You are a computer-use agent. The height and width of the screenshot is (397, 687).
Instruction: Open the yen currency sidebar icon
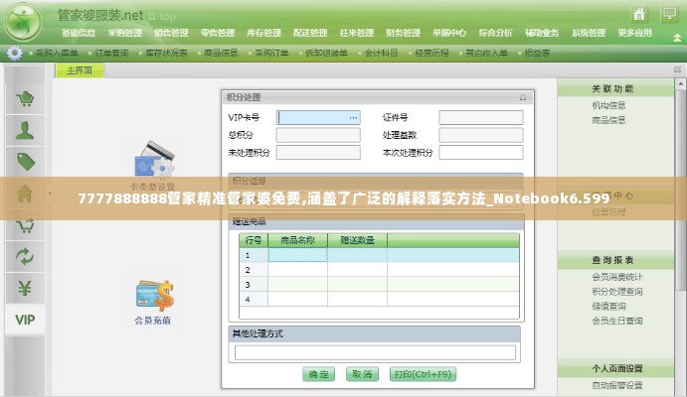point(25,288)
